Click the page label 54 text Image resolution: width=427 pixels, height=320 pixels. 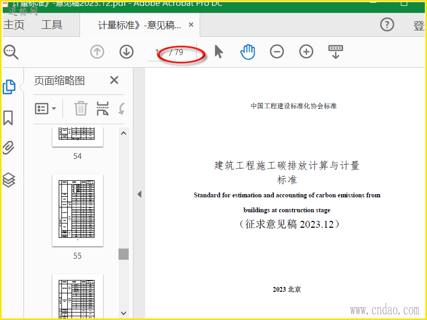point(77,156)
